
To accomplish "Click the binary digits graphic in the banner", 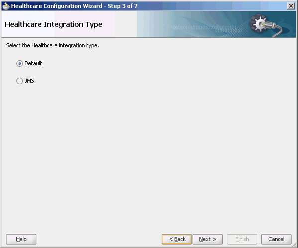I will (x=207, y=28).
